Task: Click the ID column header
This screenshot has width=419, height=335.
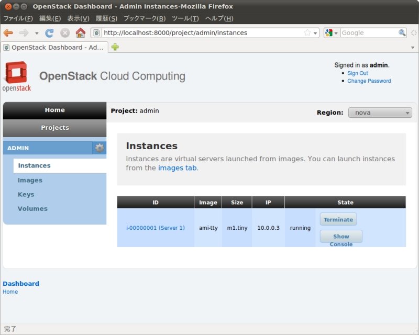Action: tap(156, 203)
